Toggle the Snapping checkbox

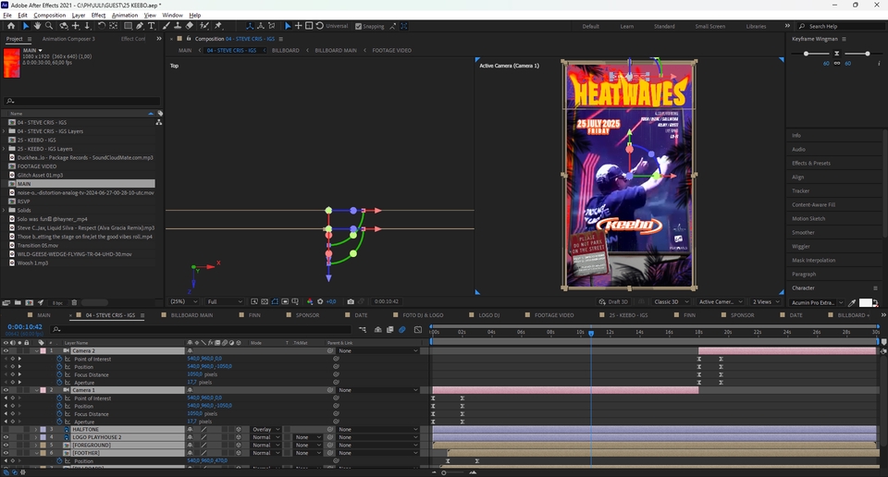click(358, 26)
